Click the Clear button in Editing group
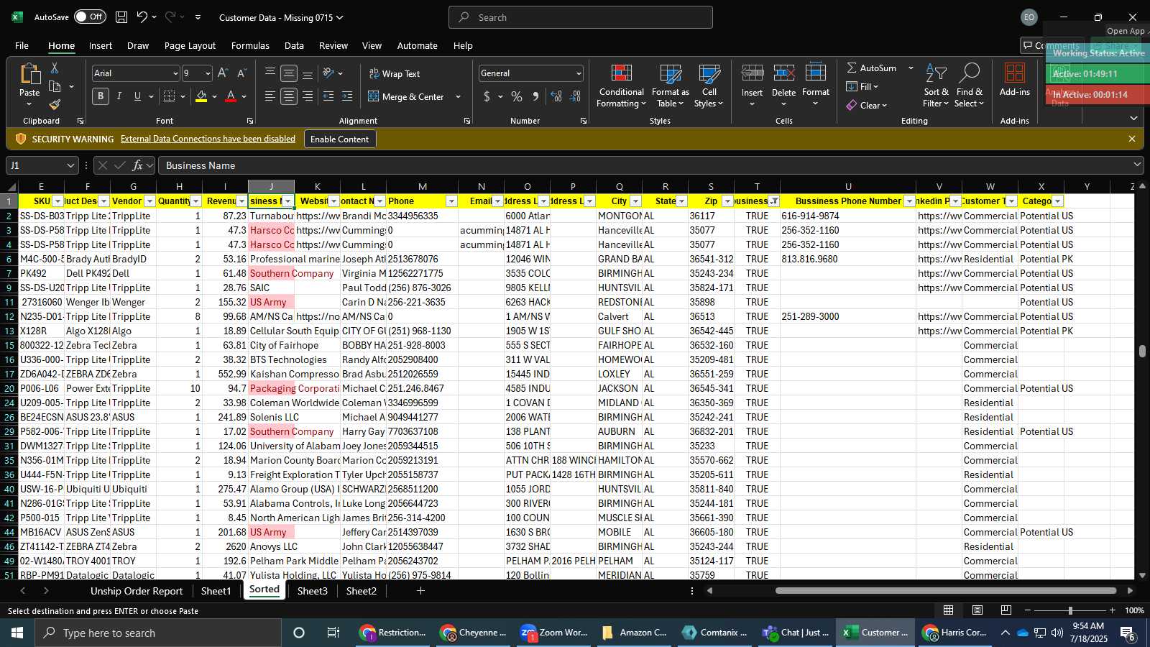The height and width of the screenshot is (647, 1150). tap(867, 105)
